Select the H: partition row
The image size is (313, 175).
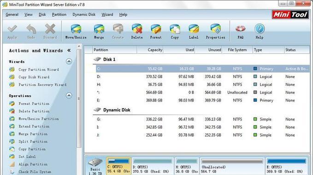[x=202, y=85]
